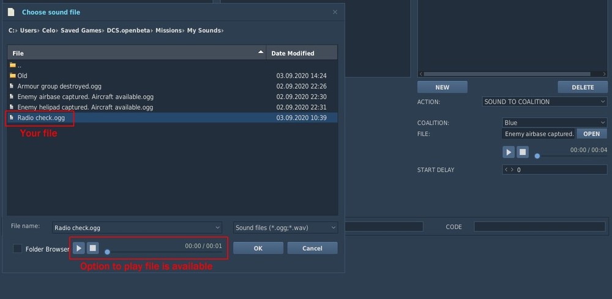Select Enemy helipad captured. Aircraft available.ogg
612x299 pixels.
(x=172, y=107)
